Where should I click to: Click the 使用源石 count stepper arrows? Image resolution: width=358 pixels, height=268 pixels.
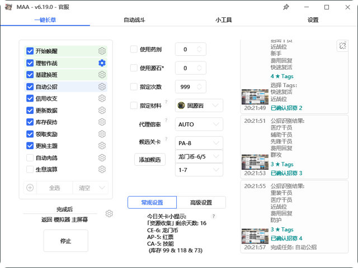(199, 68)
